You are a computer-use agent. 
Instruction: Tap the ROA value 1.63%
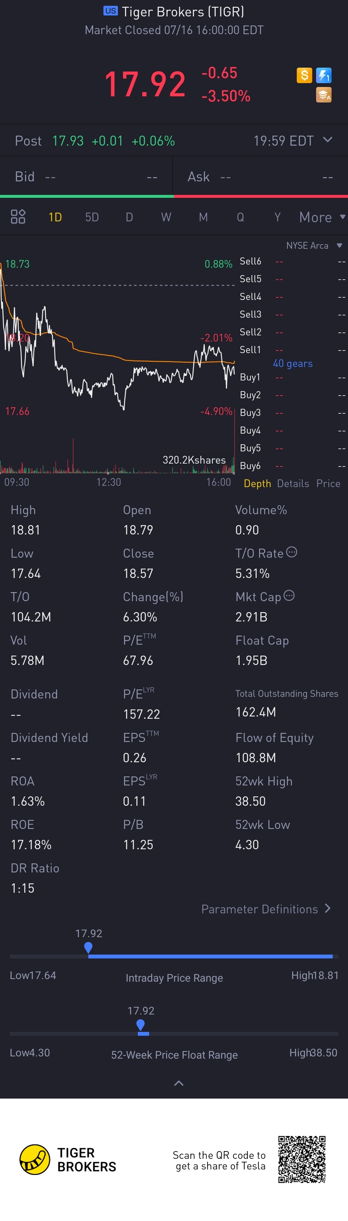[27, 801]
